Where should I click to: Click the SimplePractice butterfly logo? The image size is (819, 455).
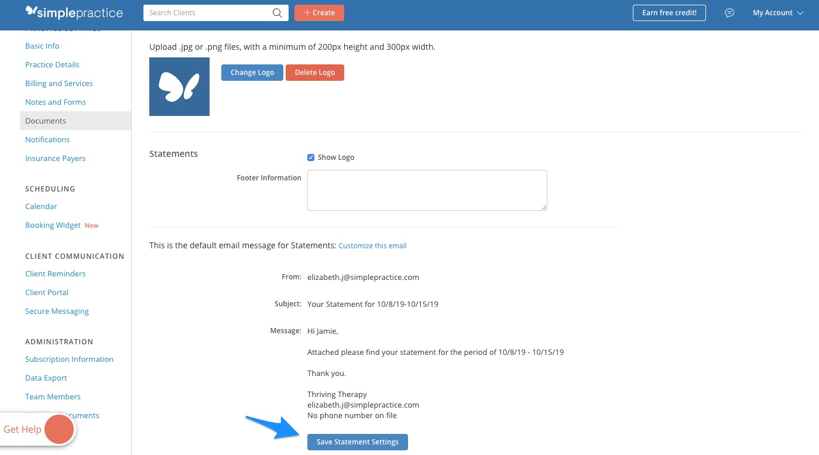pos(32,12)
